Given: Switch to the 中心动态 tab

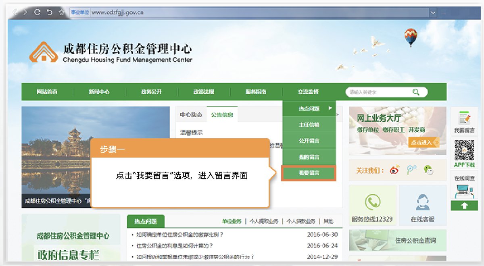Looking at the screenshot, I should 191,114.
